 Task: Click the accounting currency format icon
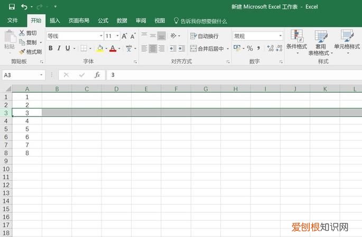tap(237, 48)
